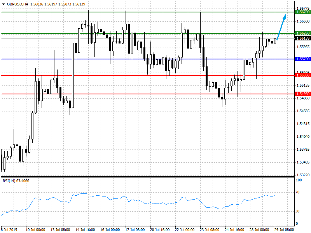This screenshot has height=233, width=311.
Task: Click the 10 Jul 00:00 time label
Action: coord(35,230)
